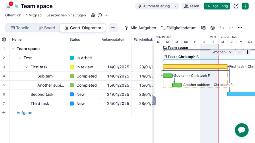
Task: Click the globe icon in the toolbar
Action: [212, 28]
